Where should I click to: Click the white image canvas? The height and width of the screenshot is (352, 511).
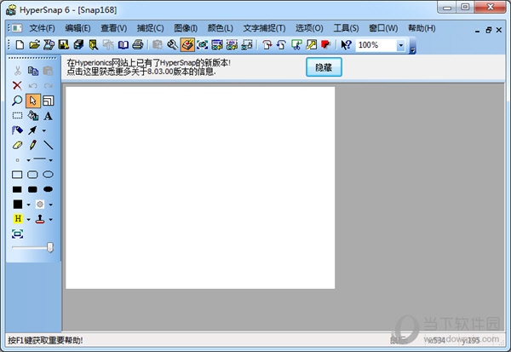(x=200, y=188)
